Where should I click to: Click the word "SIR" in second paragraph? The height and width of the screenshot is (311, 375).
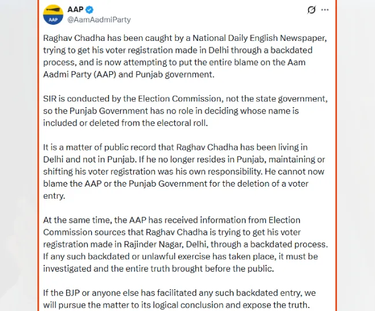[50, 98]
